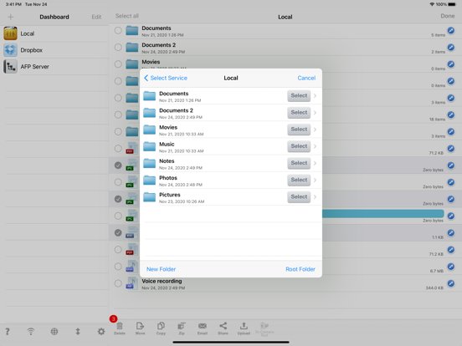Check the selection circle for Documents row
Image resolution: width=462 pixels, height=346 pixels.
point(118,30)
